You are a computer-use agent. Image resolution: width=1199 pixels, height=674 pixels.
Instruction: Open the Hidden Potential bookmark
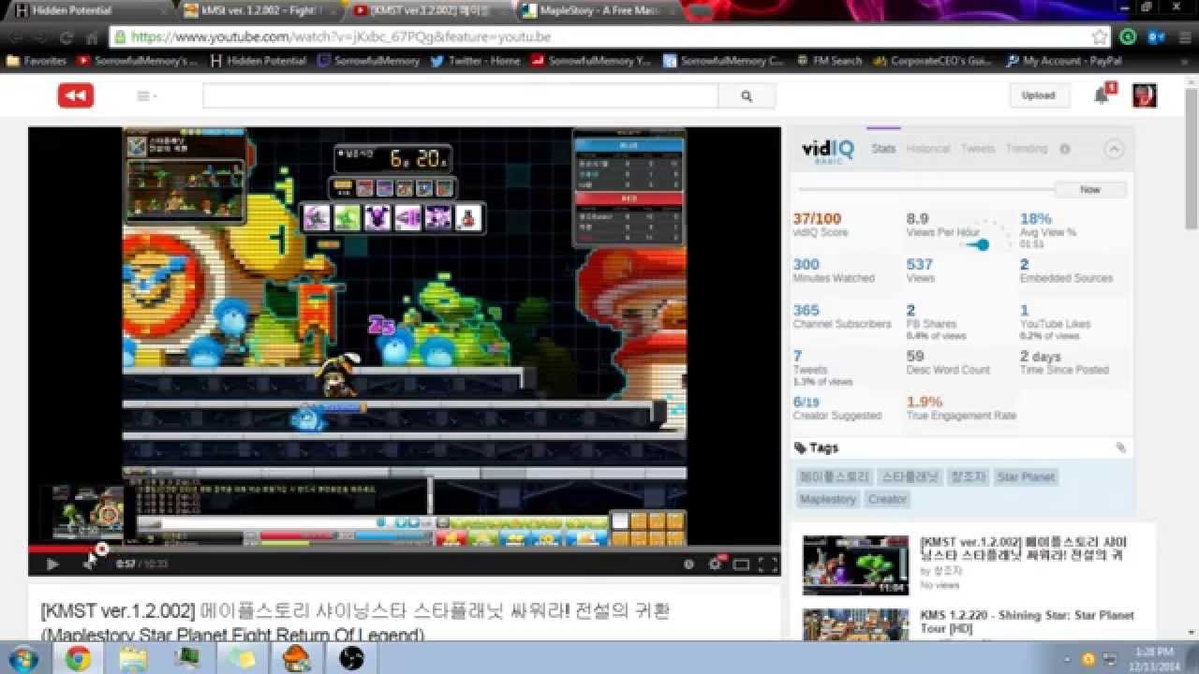259,61
